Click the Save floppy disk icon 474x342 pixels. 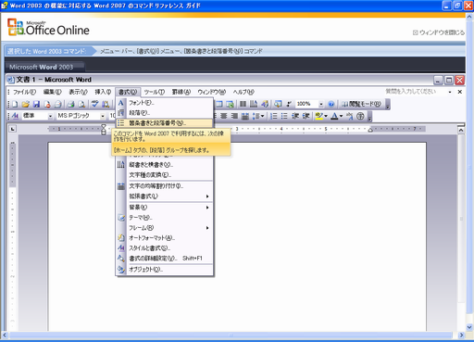(36, 104)
